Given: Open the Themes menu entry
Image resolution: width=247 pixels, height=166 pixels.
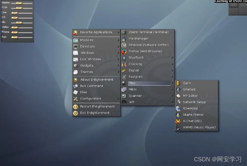Looking at the screenshot, I should [96, 72].
